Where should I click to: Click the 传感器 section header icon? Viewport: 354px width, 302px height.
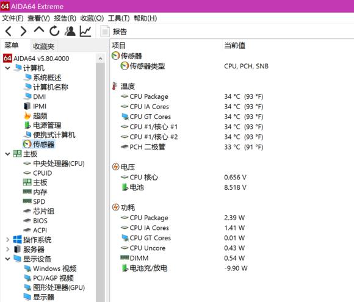tap(115, 56)
